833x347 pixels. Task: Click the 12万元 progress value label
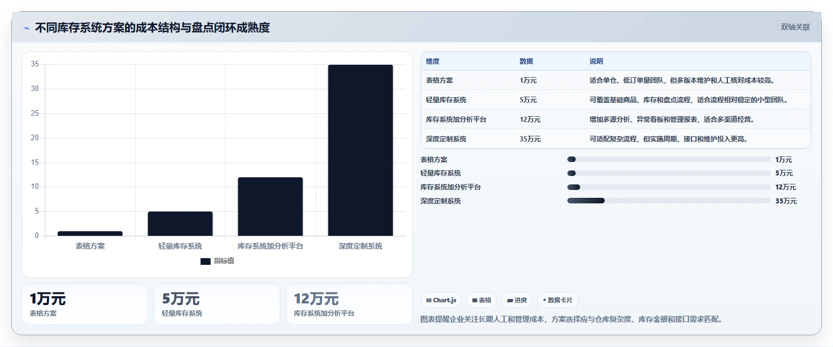point(785,187)
